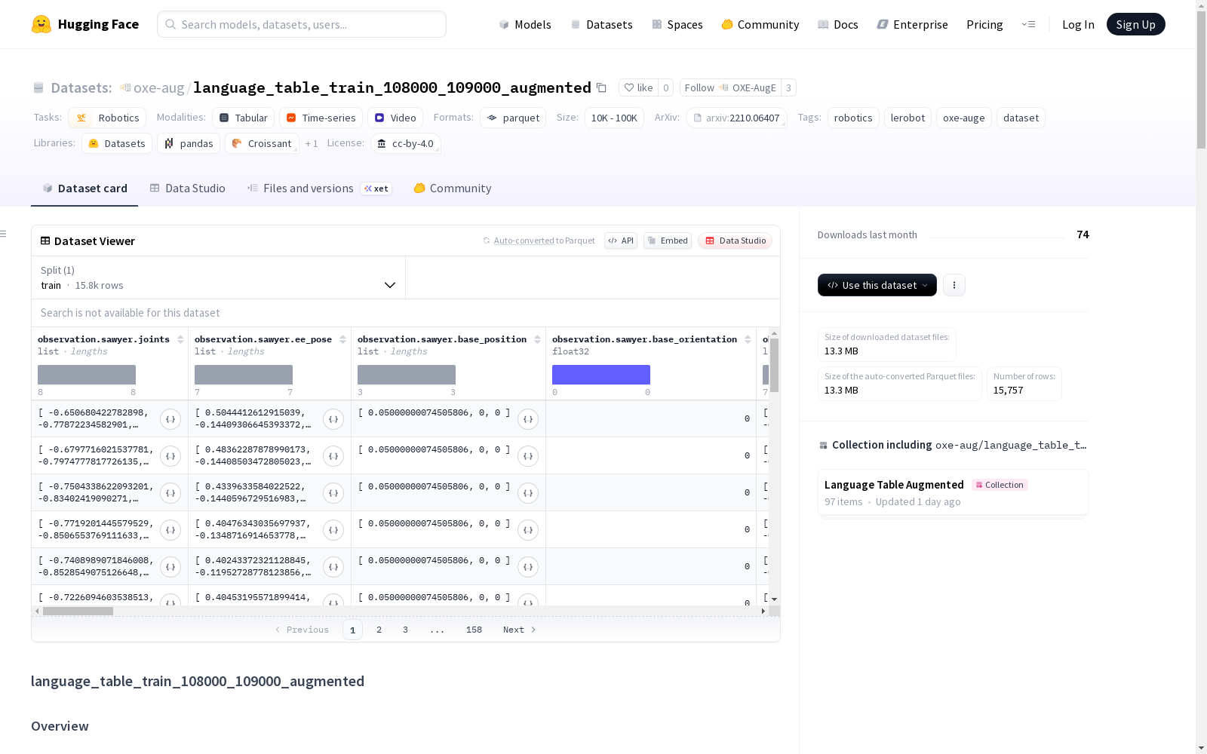Open Data Studio button in viewer header
Screen dimensions: 1207x754
(736, 241)
